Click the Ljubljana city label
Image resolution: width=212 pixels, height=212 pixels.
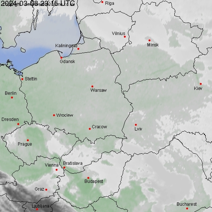point(41,206)
